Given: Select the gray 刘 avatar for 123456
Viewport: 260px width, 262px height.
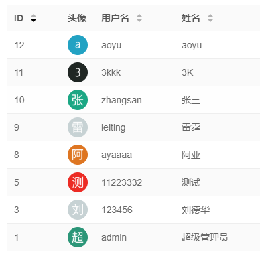Looking at the screenshot, I should click(x=78, y=210).
